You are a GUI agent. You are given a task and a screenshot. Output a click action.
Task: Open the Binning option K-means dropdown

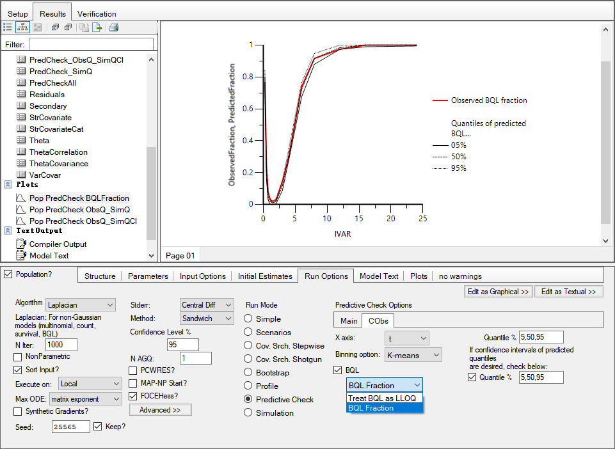(413, 354)
